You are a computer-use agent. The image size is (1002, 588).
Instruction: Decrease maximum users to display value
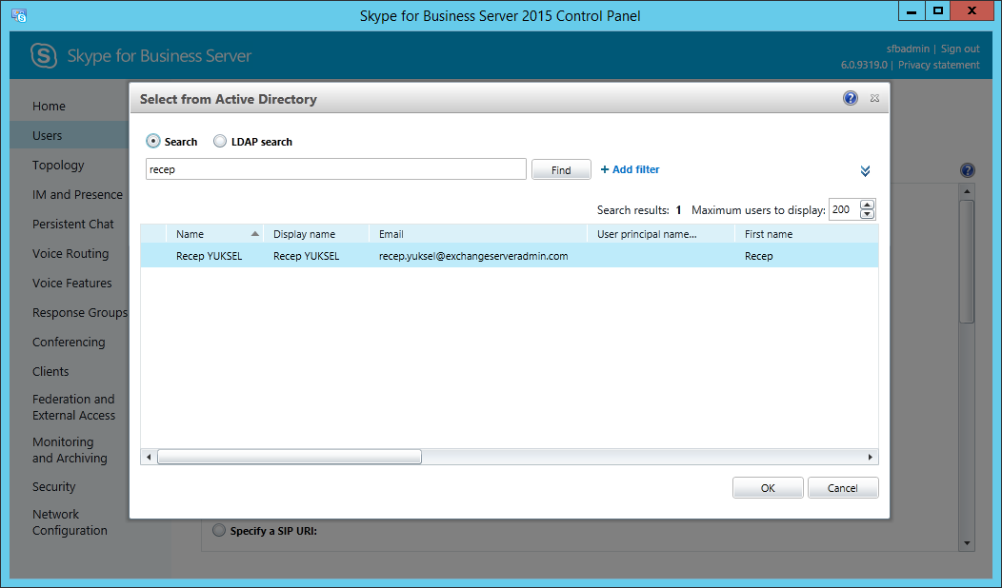pos(867,214)
